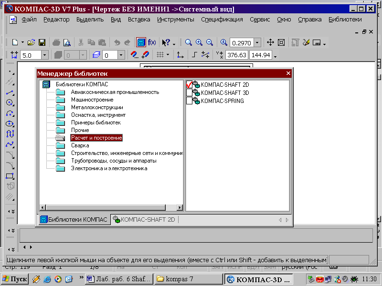Select the hatch tool in left panel
382x286 pixels.
[10, 197]
